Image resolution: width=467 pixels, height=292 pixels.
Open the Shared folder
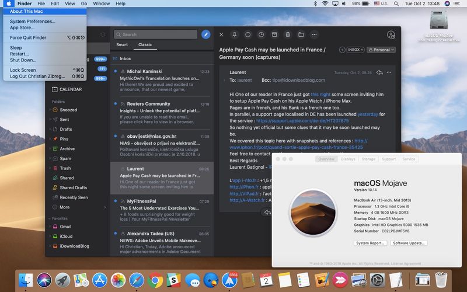(x=67, y=178)
